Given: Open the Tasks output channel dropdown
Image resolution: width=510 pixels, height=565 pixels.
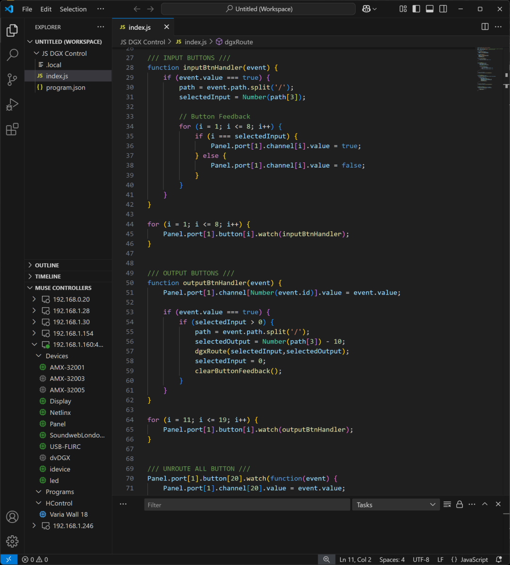Looking at the screenshot, I should pyautogui.click(x=396, y=505).
